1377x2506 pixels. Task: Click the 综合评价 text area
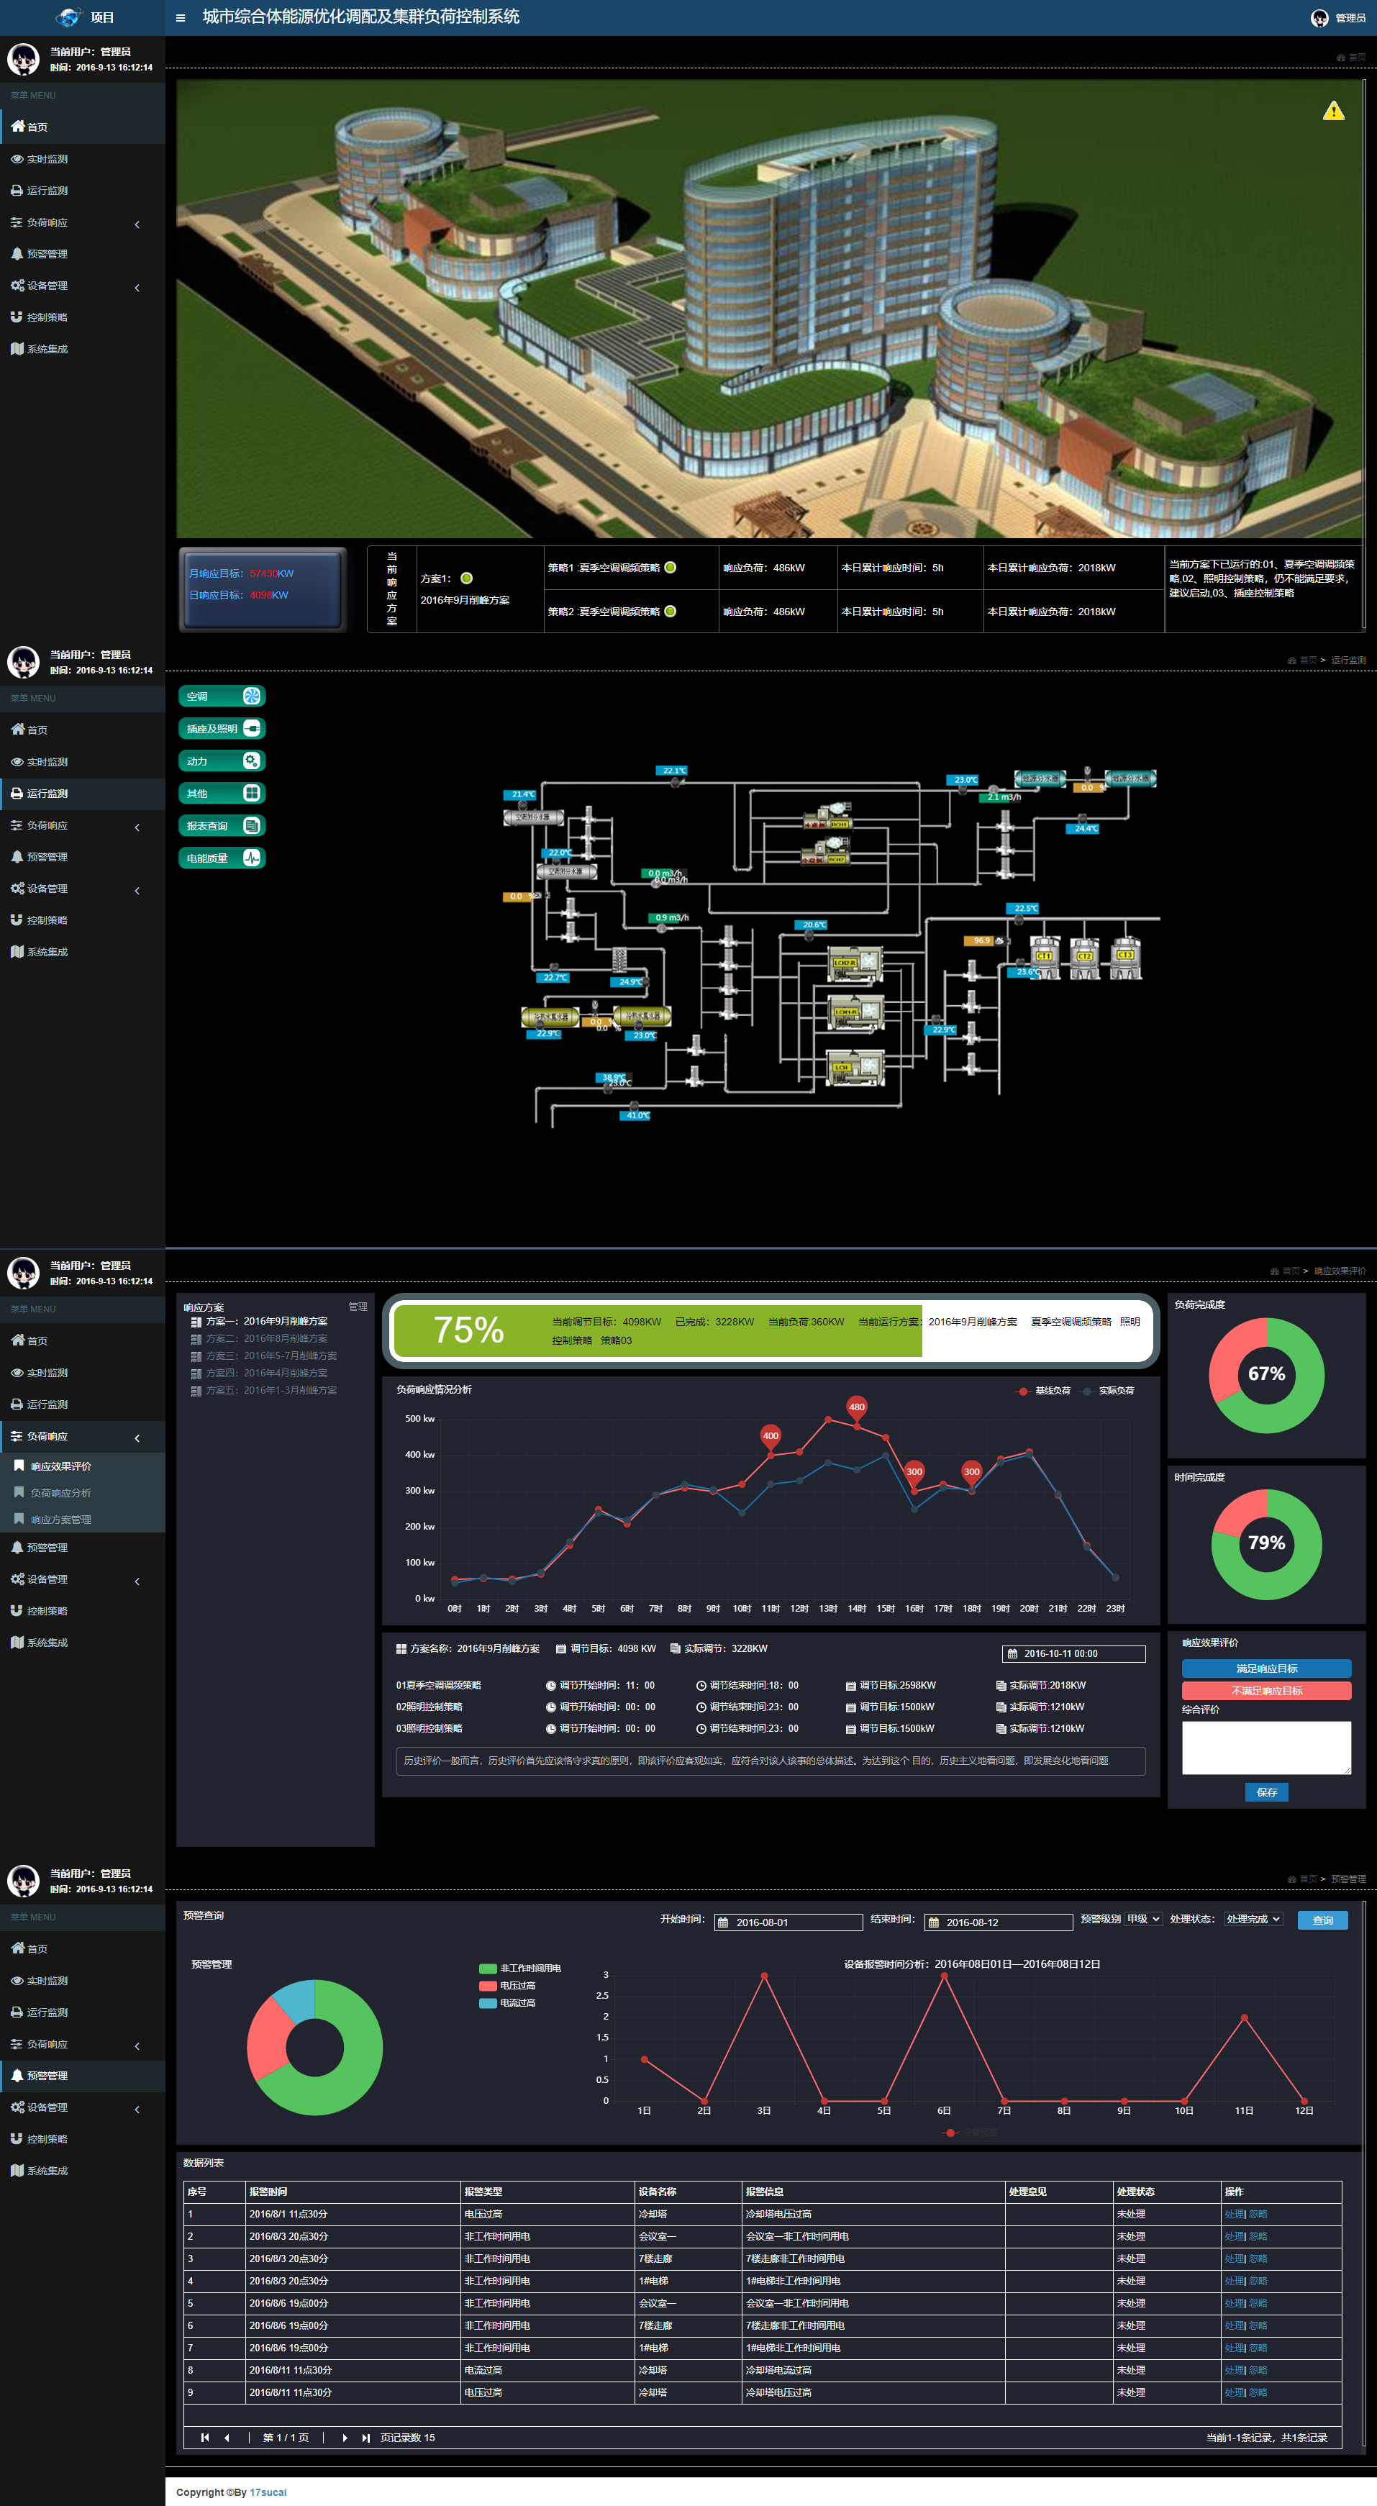point(1265,1747)
